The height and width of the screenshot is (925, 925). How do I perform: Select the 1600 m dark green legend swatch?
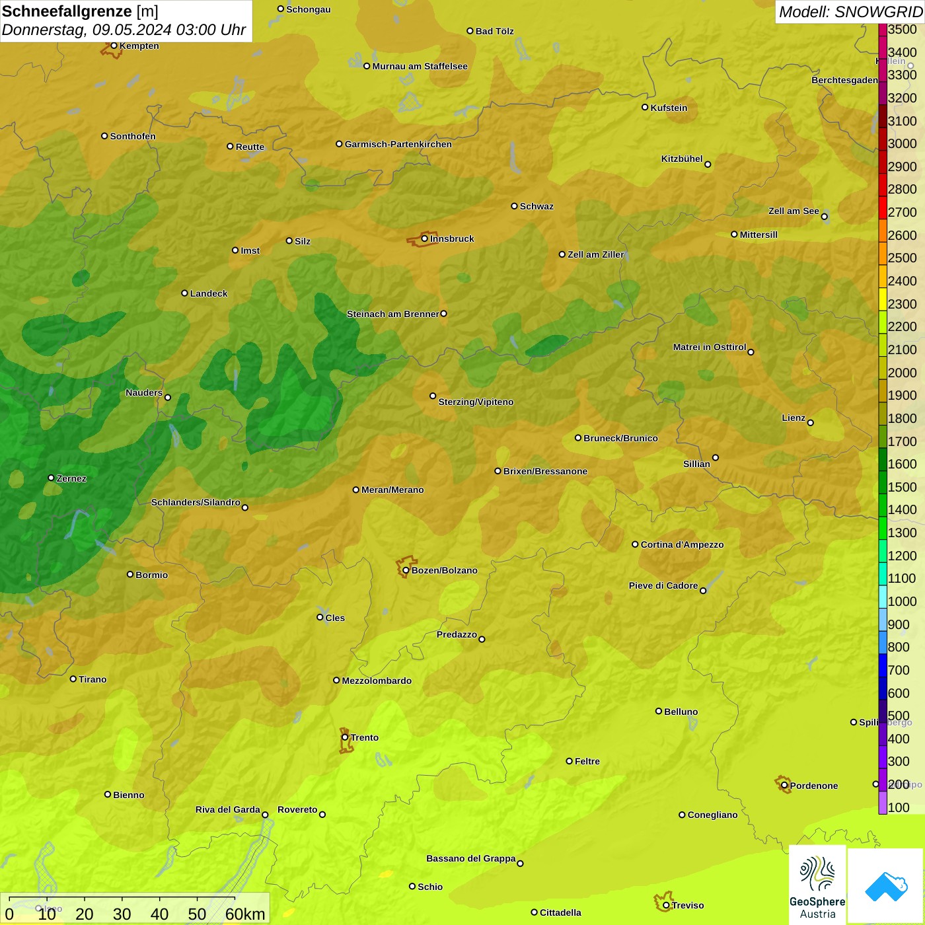[883, 459]
